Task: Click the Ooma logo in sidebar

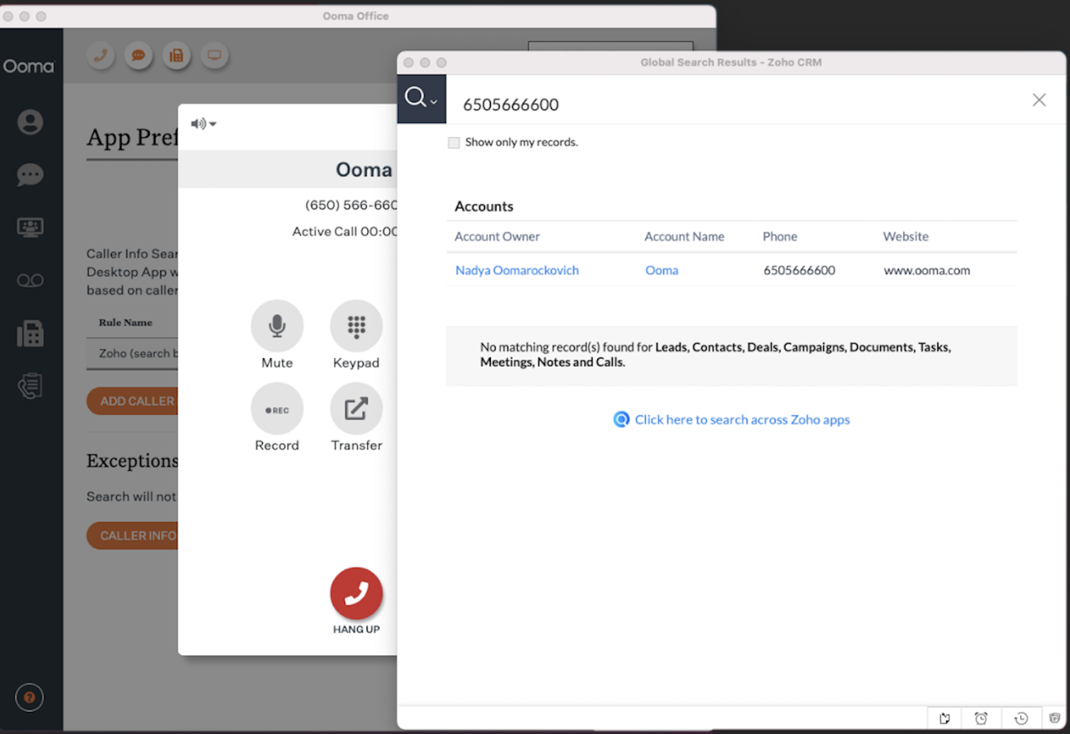Action: click(x=29, y=66)
